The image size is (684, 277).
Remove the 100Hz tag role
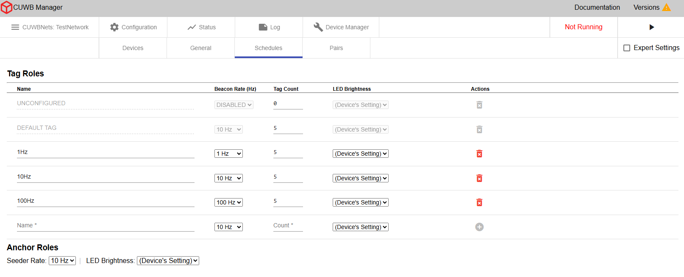pos(479,203)
